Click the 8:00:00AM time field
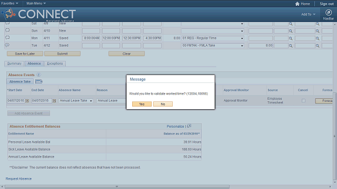Screen dimensions: 337x189 click(x=91, y=38)
